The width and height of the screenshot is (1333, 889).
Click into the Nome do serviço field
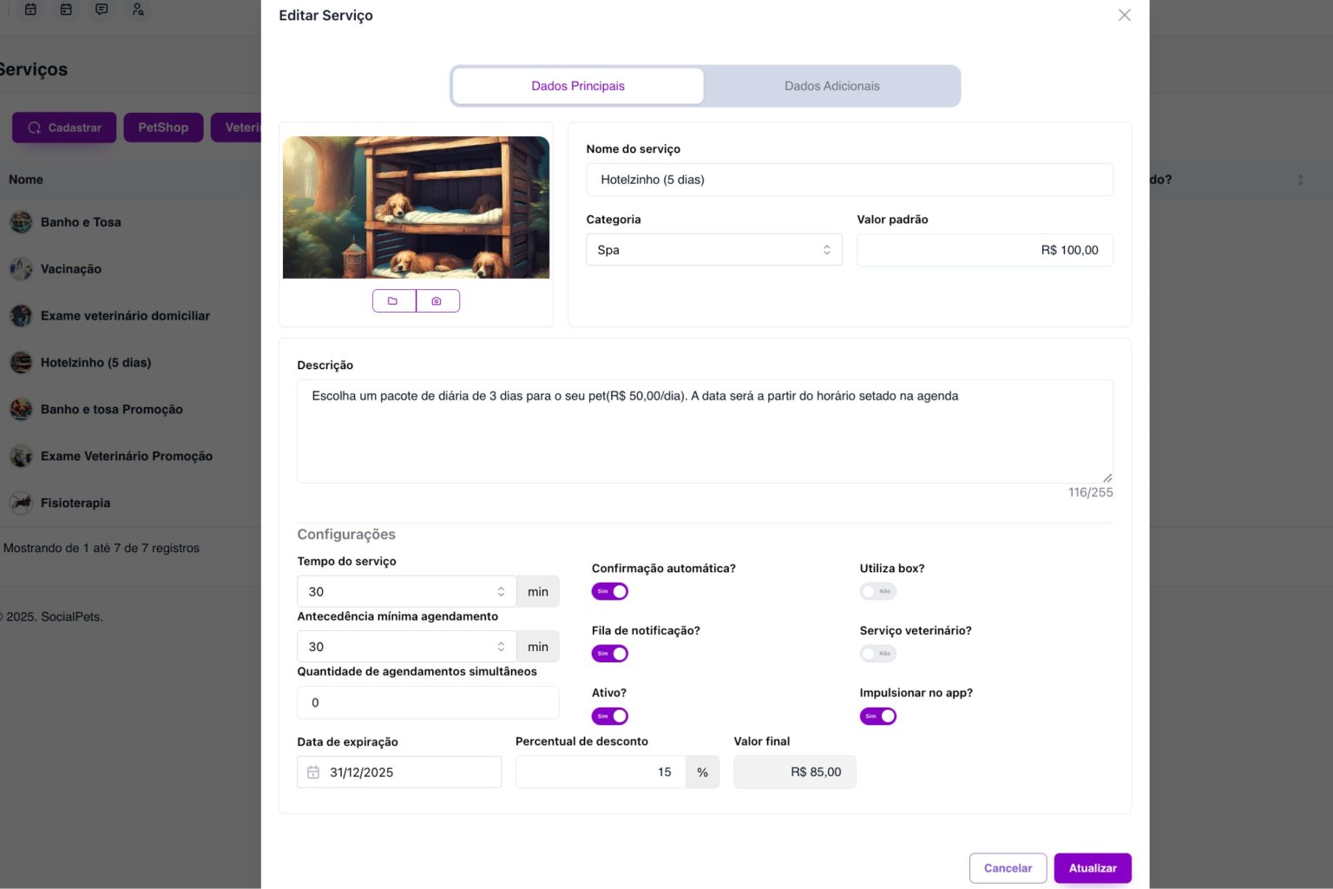click(x=849, y=180)
